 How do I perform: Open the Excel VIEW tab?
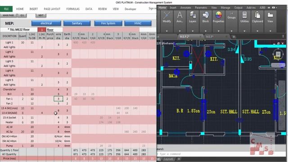[x=116, y=9]
